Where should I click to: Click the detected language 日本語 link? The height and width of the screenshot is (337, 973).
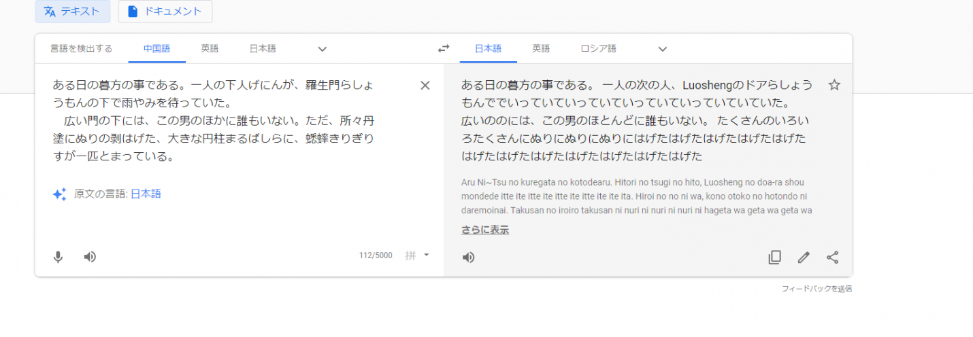[x=146, y=194]
